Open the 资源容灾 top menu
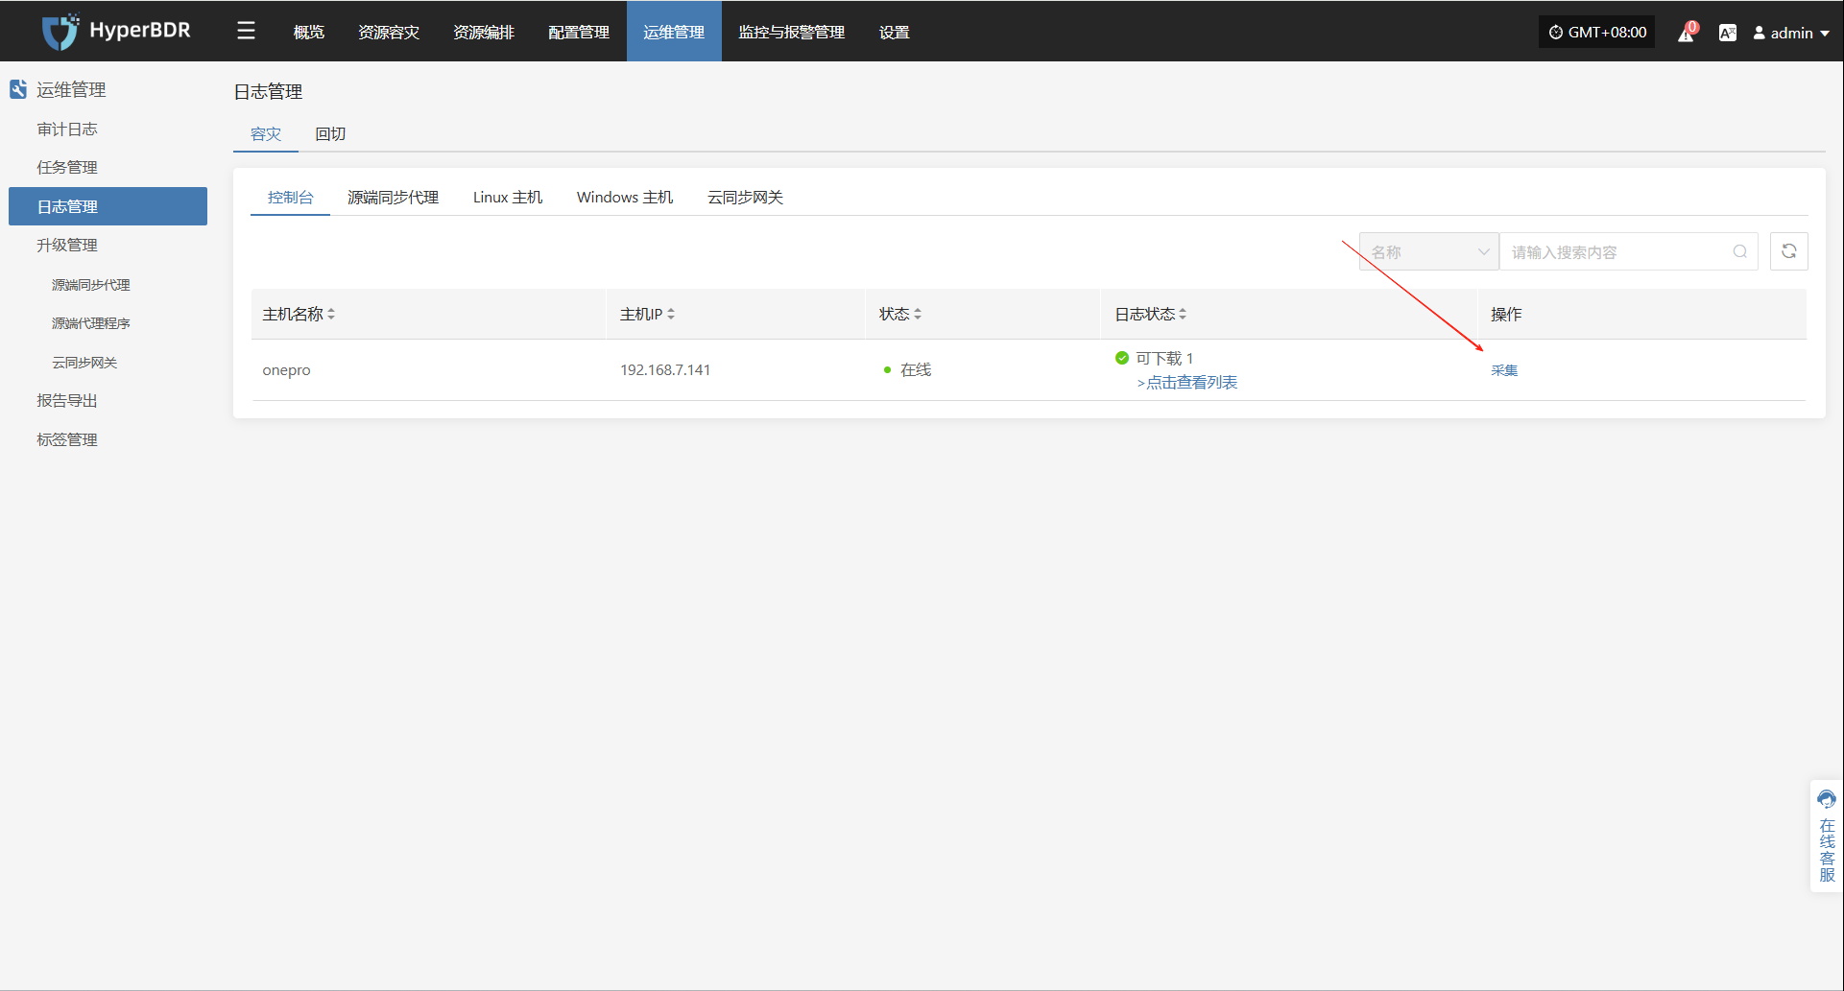Viewport: 1844px width, 991px height. coord(388,32)
